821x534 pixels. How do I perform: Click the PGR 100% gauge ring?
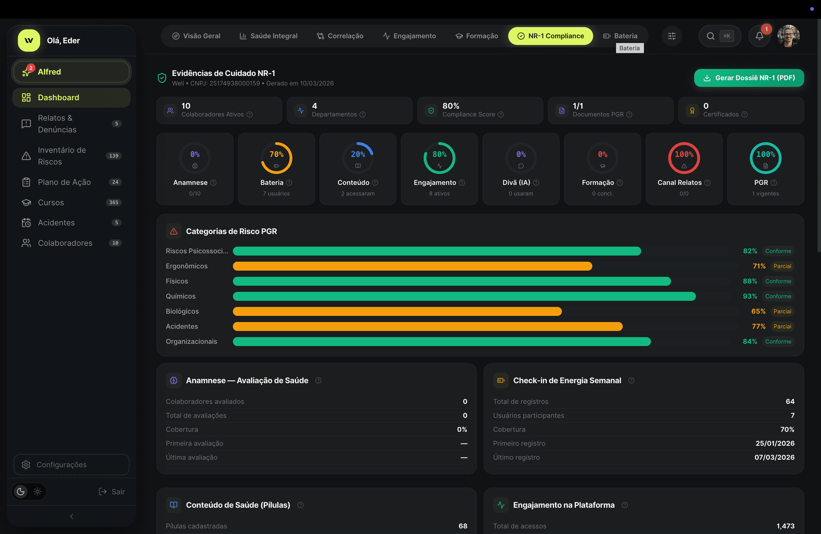point(765,158)
